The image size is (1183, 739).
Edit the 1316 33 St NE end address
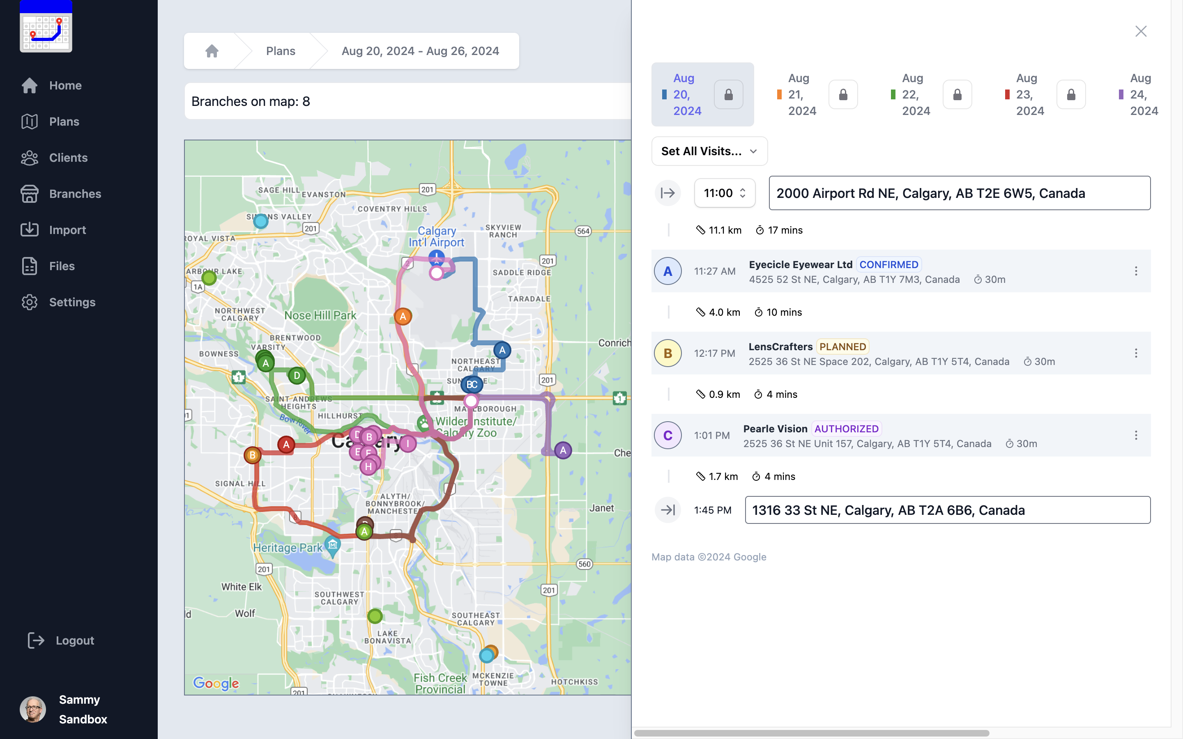[947, 510]
